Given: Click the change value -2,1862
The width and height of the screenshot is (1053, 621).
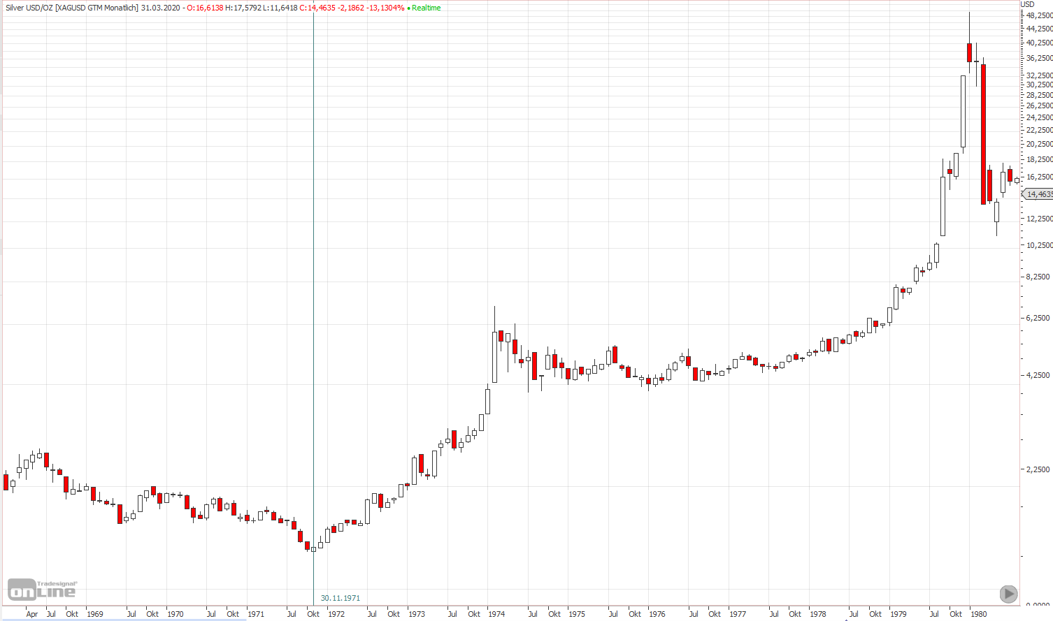Looking at the screenshot, I should (x=351, y=8).
